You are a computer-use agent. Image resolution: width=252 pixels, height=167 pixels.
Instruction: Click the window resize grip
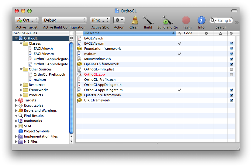coord(238,149)
